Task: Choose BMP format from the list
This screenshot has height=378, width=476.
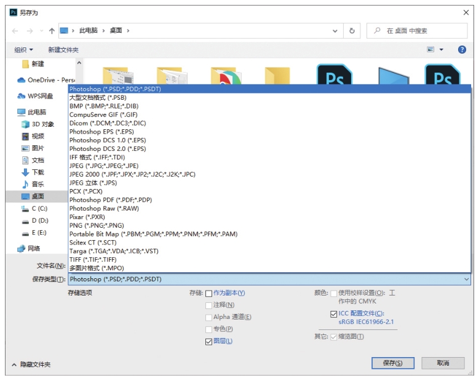Action: (x=269, y=106)
